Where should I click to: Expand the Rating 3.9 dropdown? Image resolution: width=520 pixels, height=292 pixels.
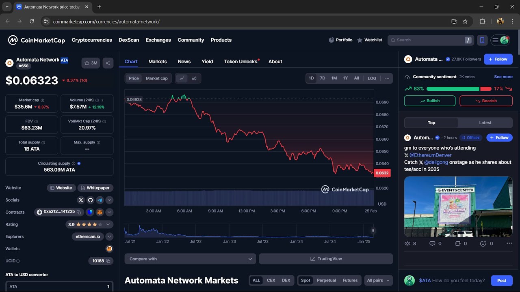[108, 224]
